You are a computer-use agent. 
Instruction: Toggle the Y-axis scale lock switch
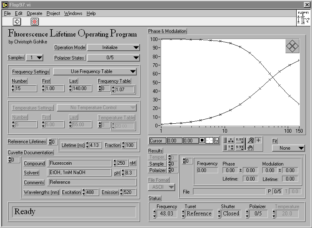225,147
